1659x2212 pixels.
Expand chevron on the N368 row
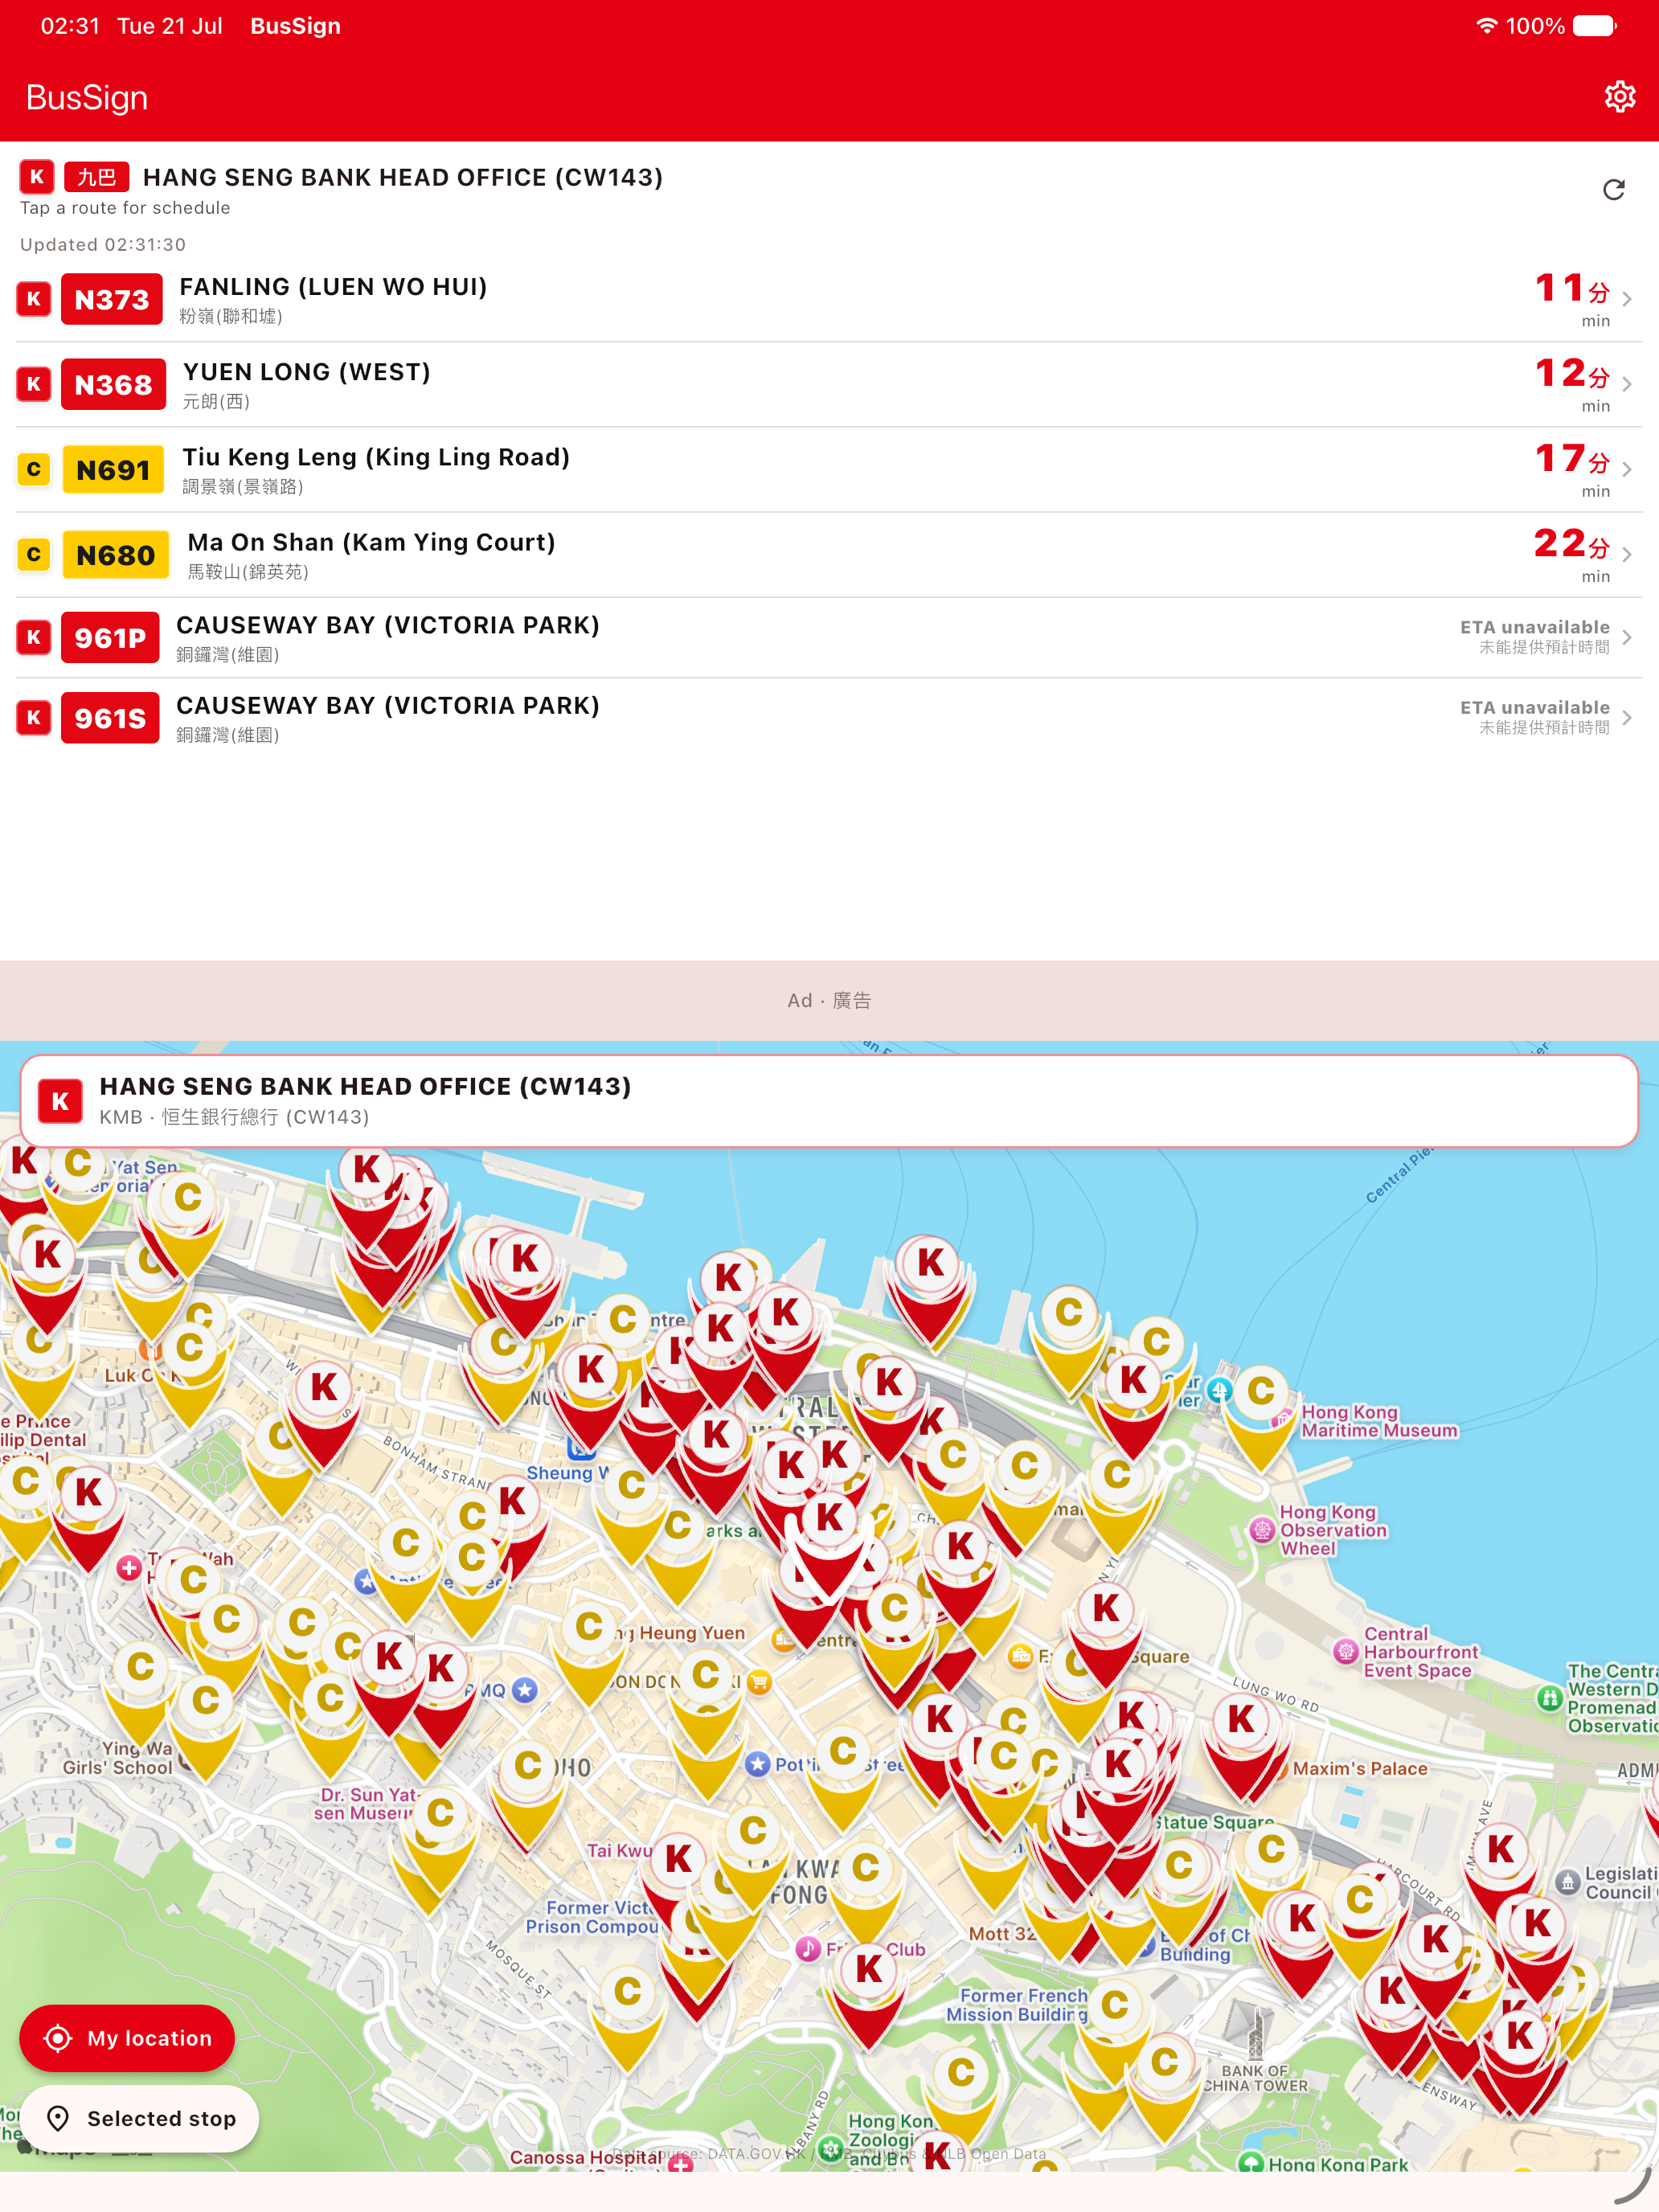(1627, 384)
